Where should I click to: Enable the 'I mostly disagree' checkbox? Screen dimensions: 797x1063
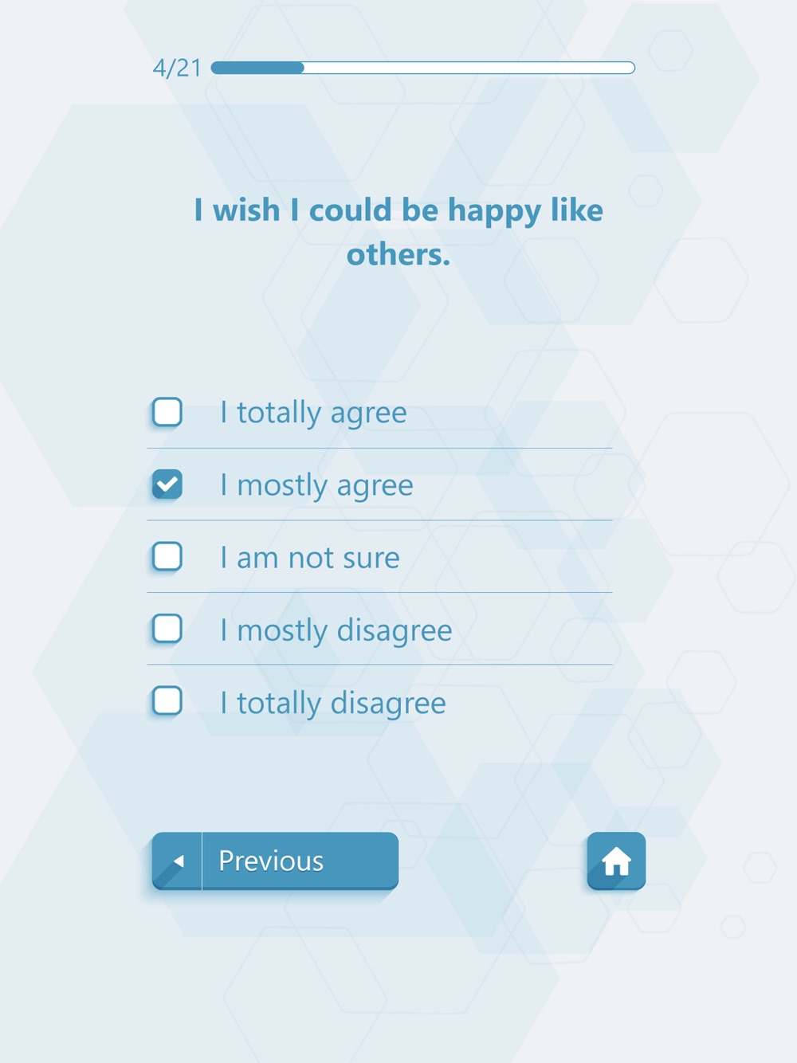(x=167, y=629)
